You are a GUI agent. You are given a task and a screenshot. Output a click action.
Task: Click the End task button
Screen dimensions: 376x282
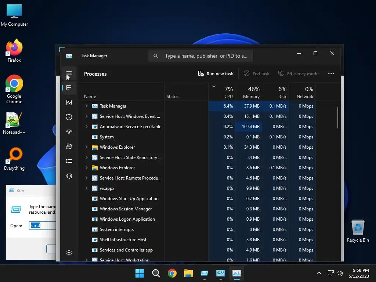[257, 73]
